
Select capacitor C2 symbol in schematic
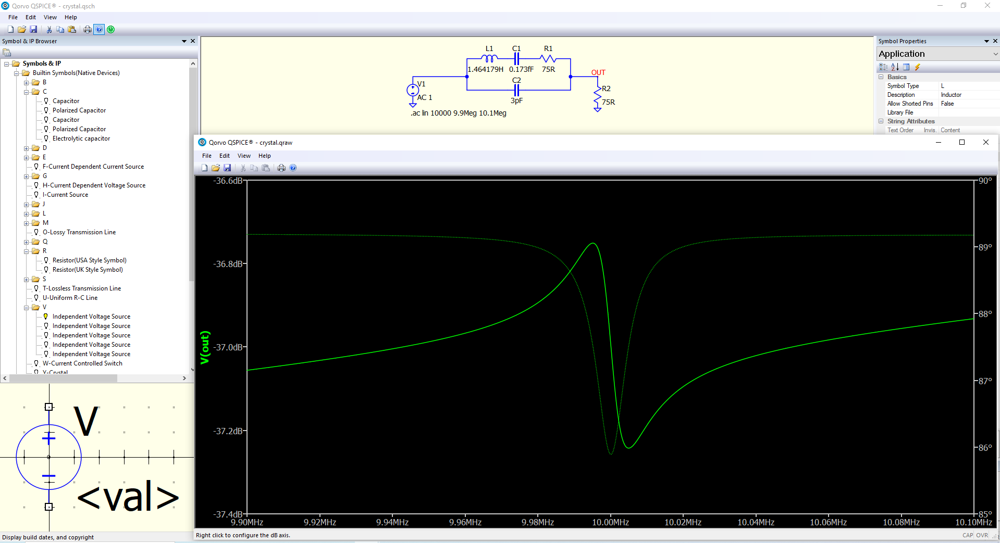pos(516,90)
